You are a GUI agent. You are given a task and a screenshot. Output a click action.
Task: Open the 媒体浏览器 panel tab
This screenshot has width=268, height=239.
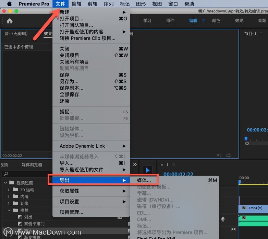point(32,165)
